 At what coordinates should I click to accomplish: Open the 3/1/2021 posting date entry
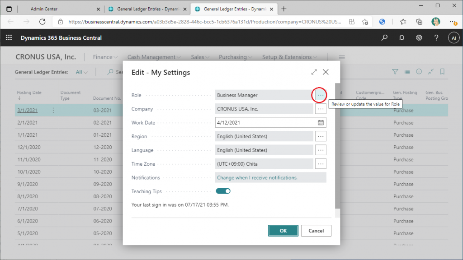[x=28, y=110]
